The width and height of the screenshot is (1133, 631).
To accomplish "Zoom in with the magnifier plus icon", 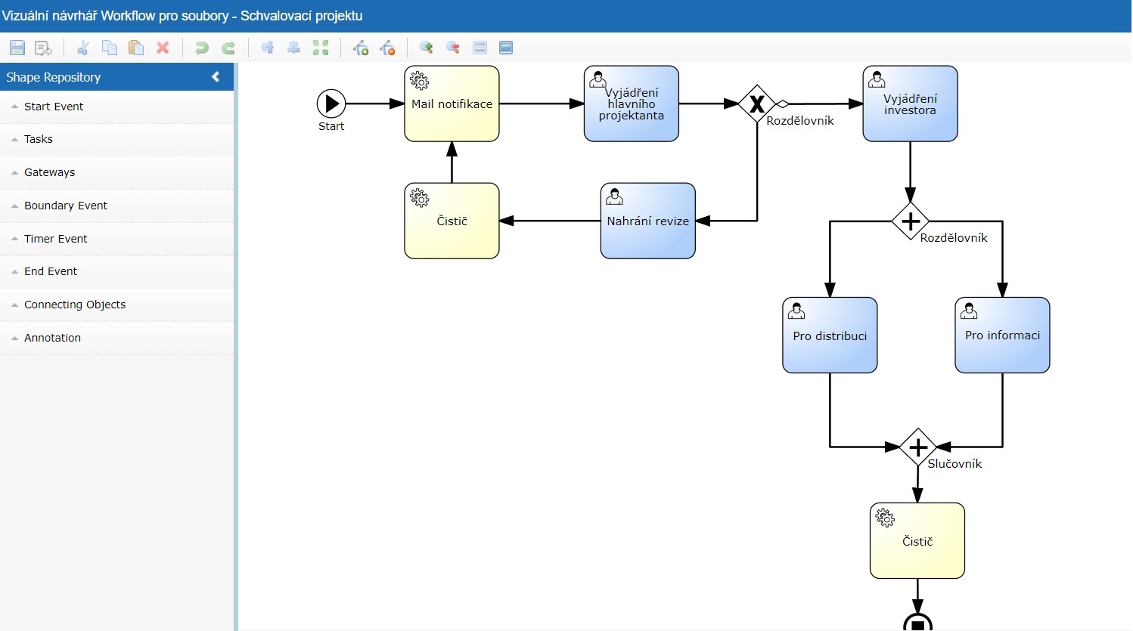I will click(427, 48).
